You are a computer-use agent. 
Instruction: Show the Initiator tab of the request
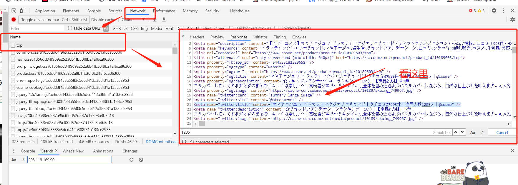pyautogui.click(x=260, y=37)
